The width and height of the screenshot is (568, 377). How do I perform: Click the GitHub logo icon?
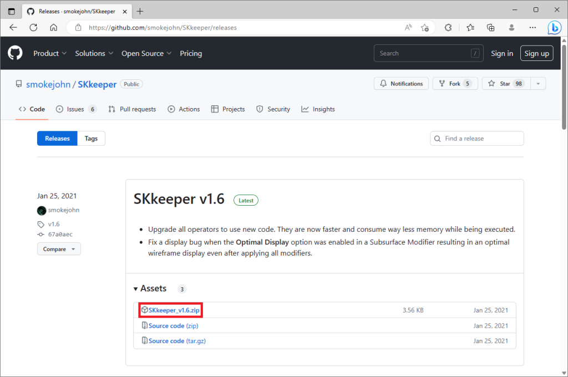(15, 53)
